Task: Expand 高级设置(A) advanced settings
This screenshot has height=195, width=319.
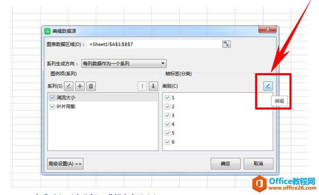Action: [x=65, y=164]
